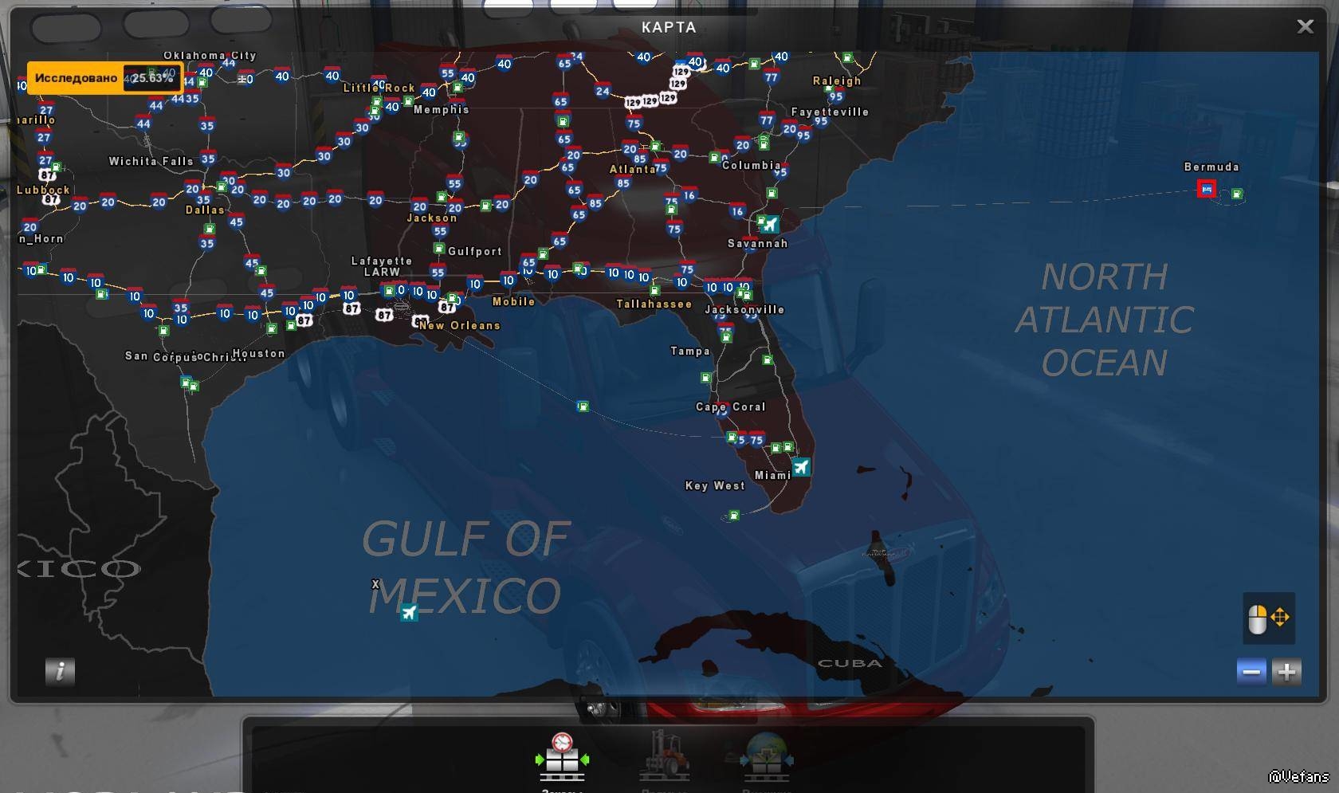Select the Oklahoma City label
Viewport: 1339px width, 793px height.
click(210, 55)
